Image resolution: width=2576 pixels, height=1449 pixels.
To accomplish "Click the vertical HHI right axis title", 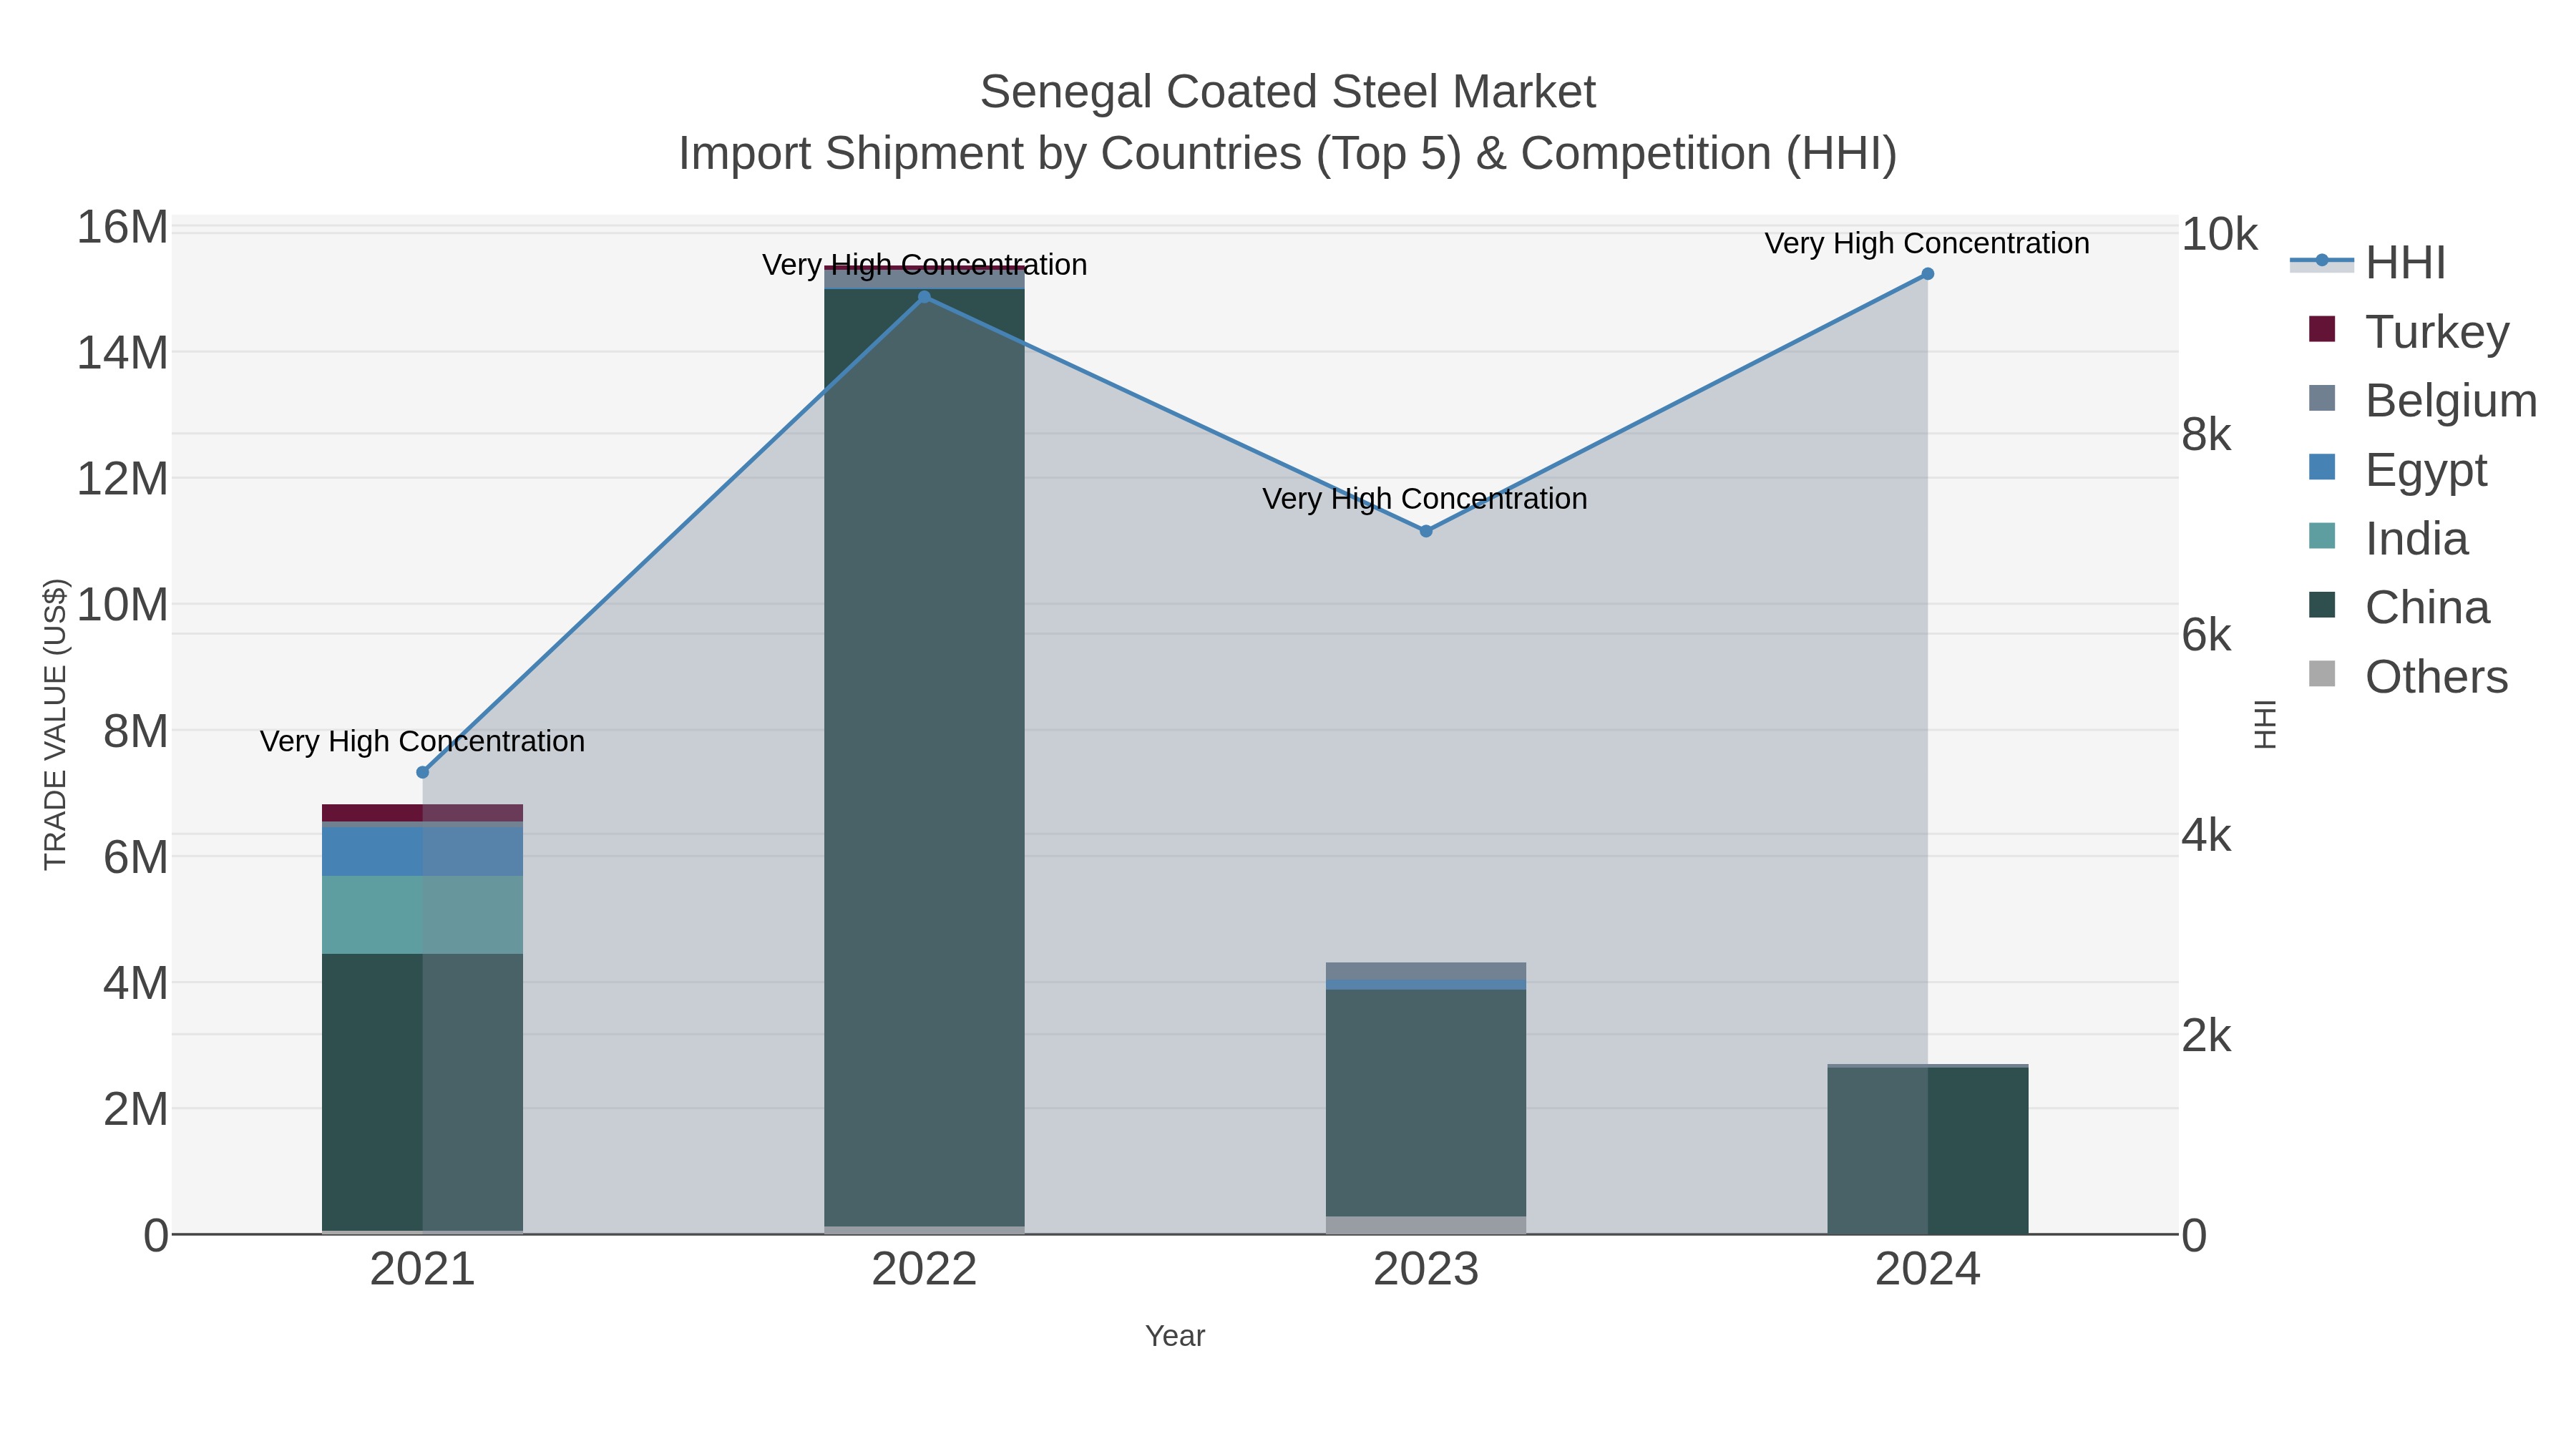I will [x=2265, y=724].
